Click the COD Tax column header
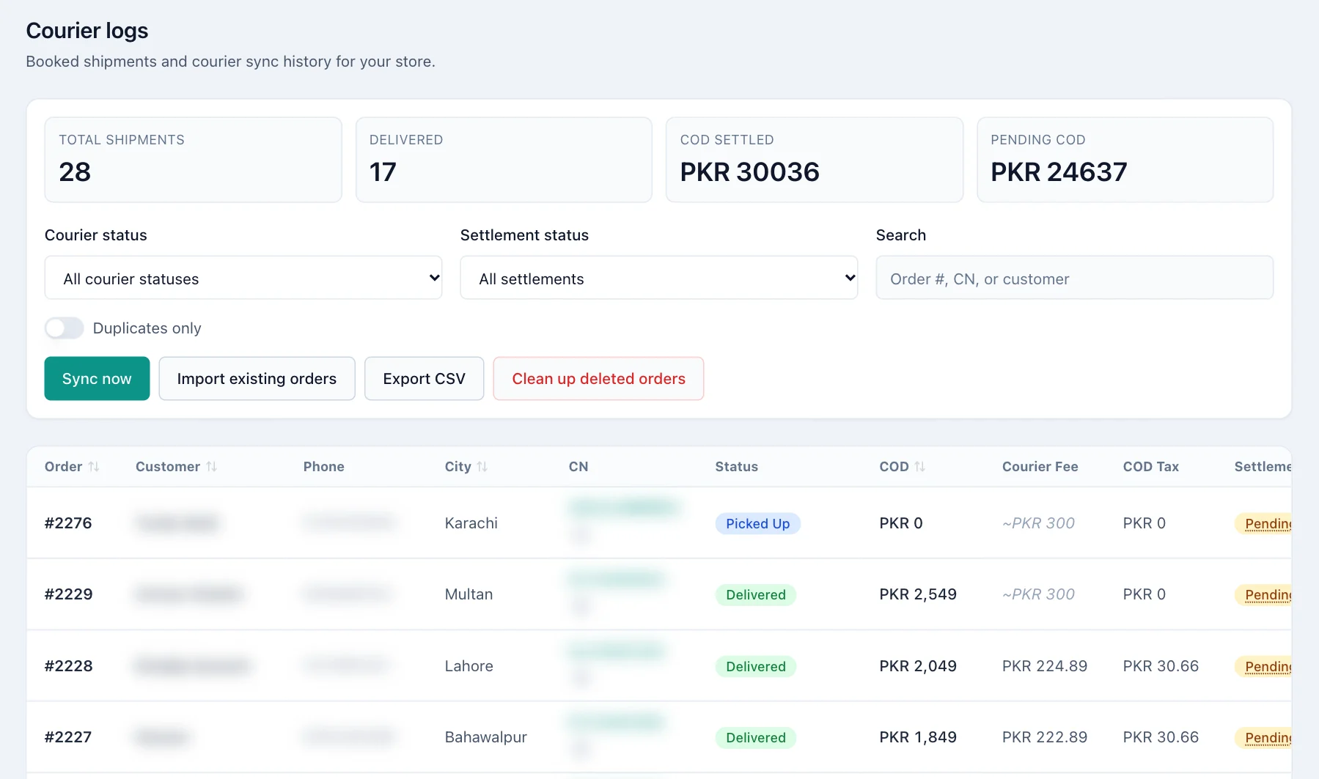 [1150, 467]
